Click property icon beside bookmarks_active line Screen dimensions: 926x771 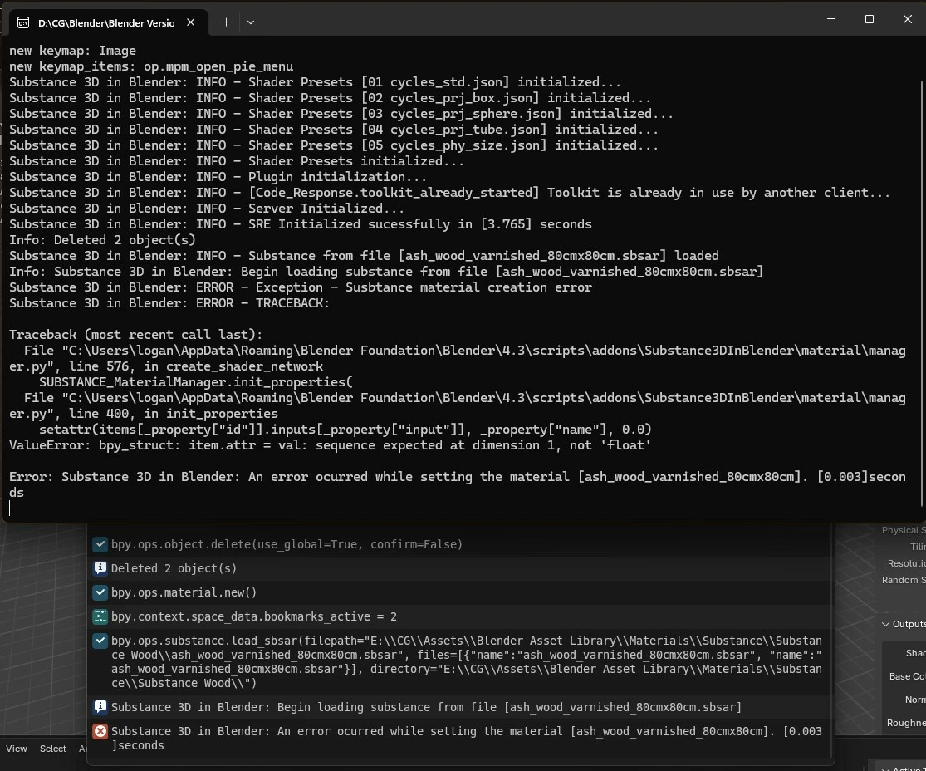100,616
